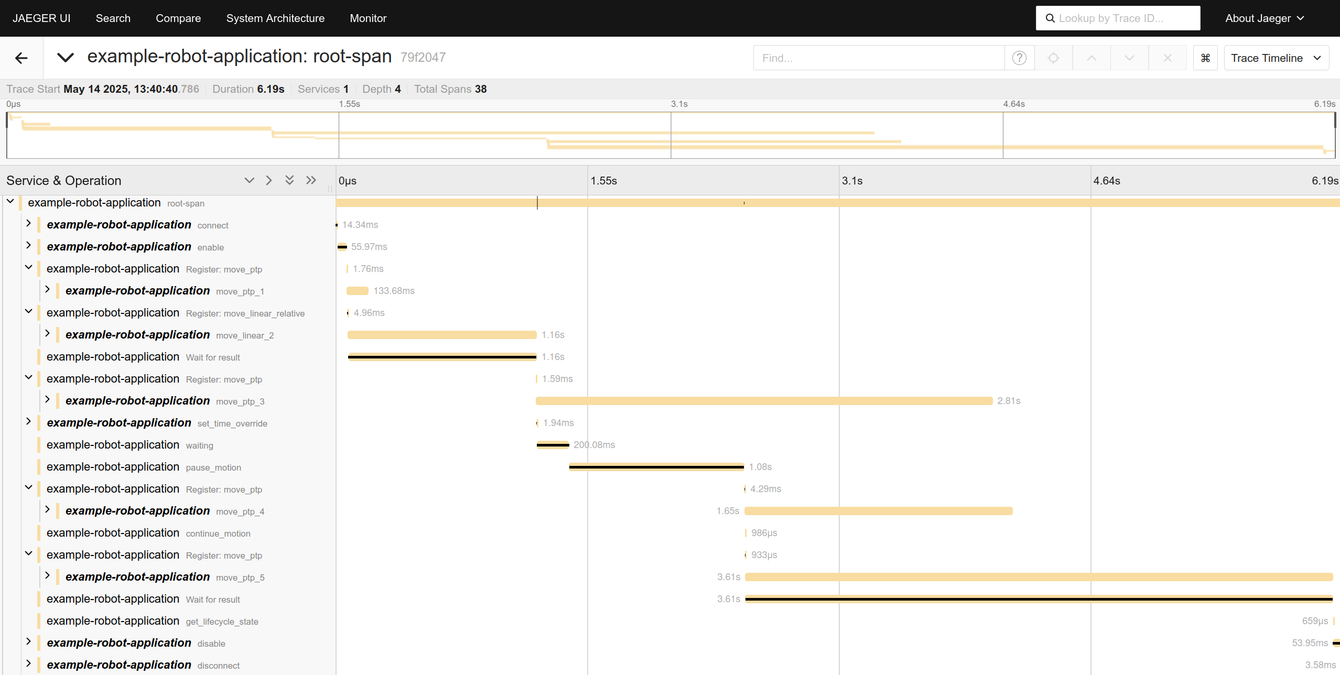Open the System Architecture page

[x=275, y=18]
